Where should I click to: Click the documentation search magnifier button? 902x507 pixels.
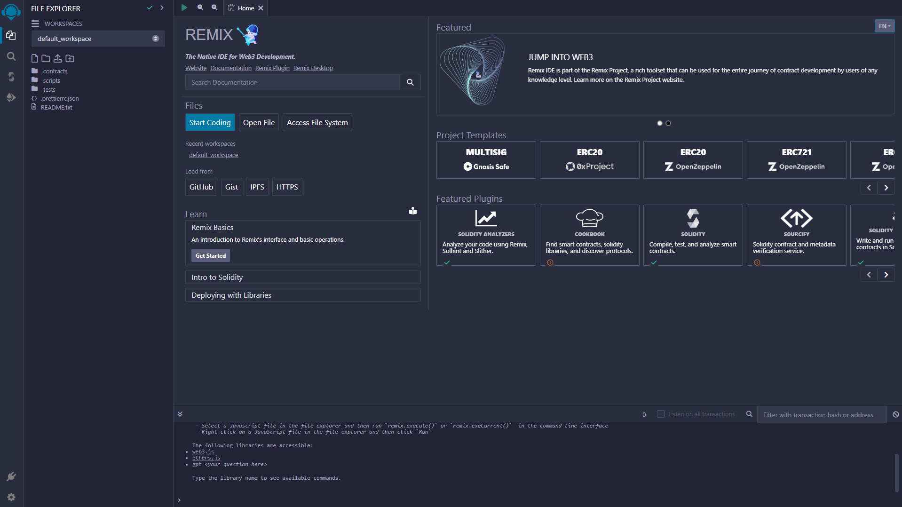[410, 82]
